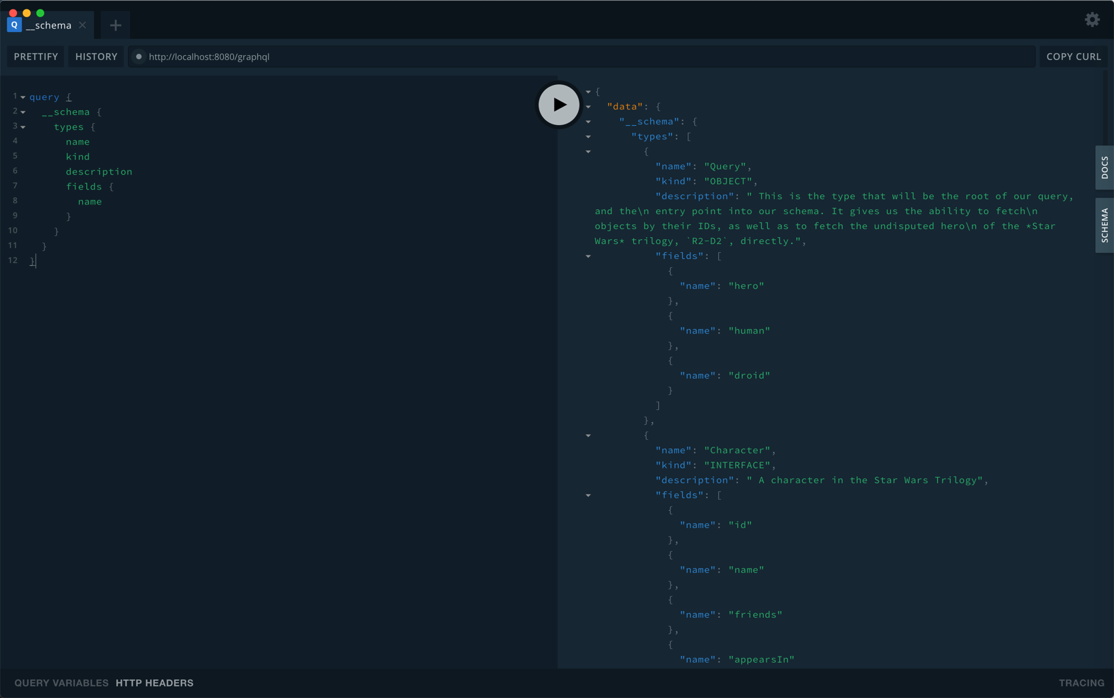Screen dimensions: 1114x698
Task: Collapse the Query type's "fields" array
Action: click(588, 256)
